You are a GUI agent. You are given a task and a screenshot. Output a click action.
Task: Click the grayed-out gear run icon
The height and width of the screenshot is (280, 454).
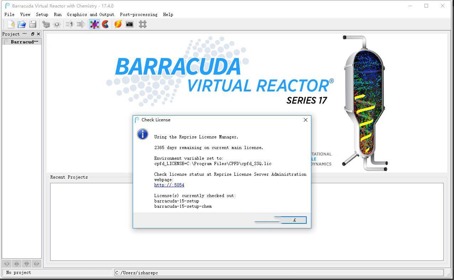[x=57, y=24]
